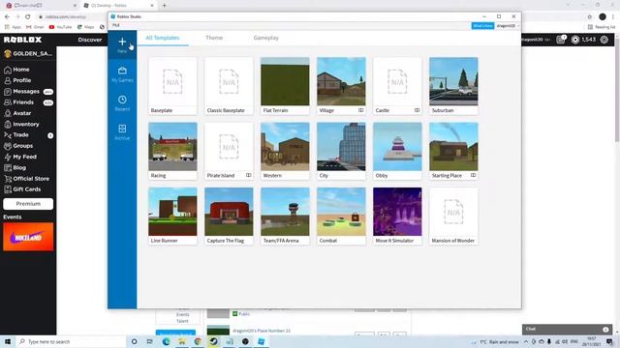The height and width of the screenshot is (348, 620).
Task: Open the Capture The Flag template
Action: coord(229,217)
